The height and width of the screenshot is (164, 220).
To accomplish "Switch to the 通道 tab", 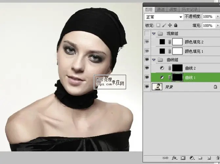I will coord(161,9).
